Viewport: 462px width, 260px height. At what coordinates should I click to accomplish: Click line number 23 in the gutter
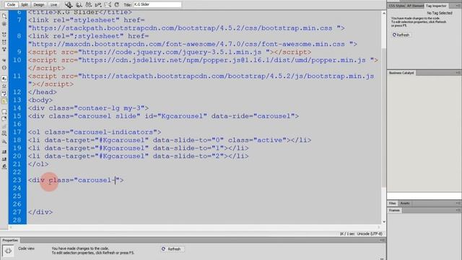point(17,180)
